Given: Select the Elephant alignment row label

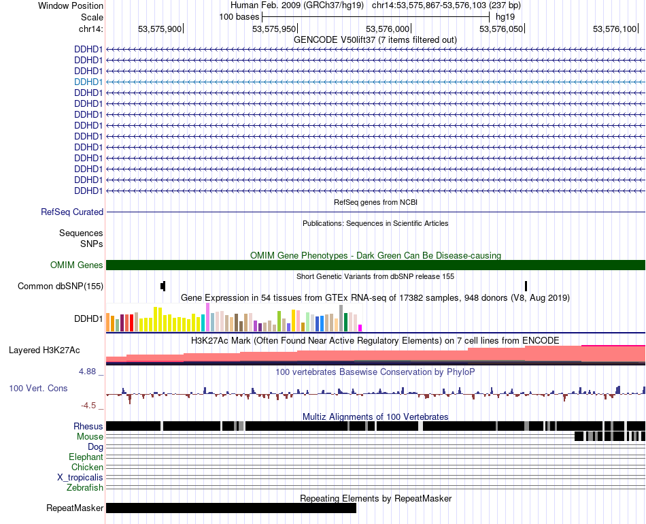Looking at the screenshot, I should [86, 457].
